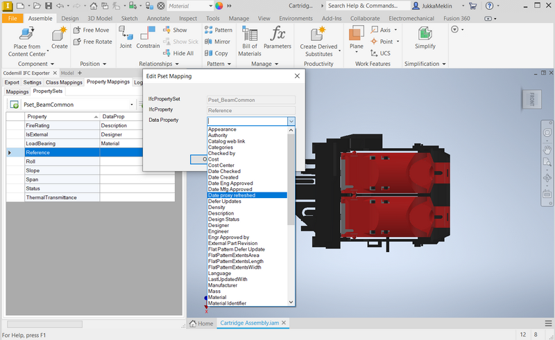Choose Description from the data property list
This screenshot has width=555, height=340.
tap(221, 213)
